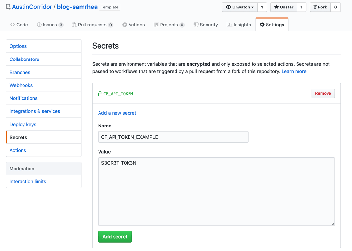
Task: Open the Unwatch dropdown menu
Action: coord(240,7)
